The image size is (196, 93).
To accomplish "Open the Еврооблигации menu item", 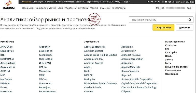I will (94, 2).
